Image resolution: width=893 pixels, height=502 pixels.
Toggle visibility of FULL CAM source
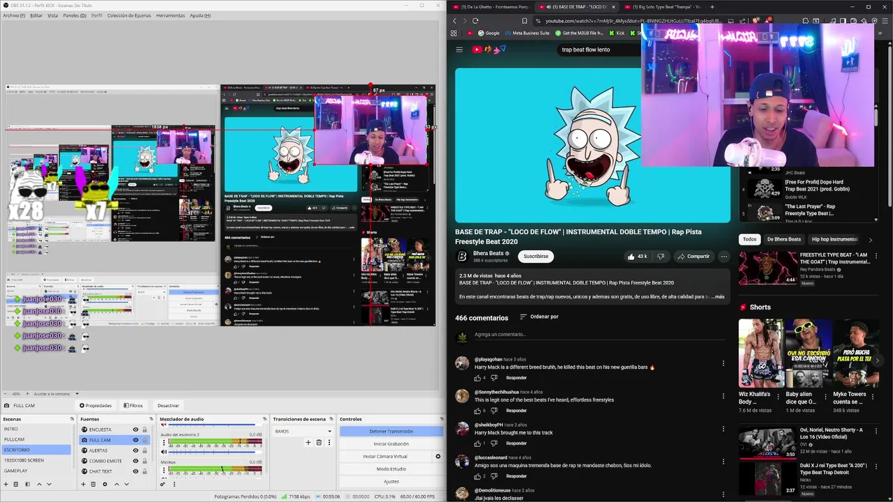[135, 440]
